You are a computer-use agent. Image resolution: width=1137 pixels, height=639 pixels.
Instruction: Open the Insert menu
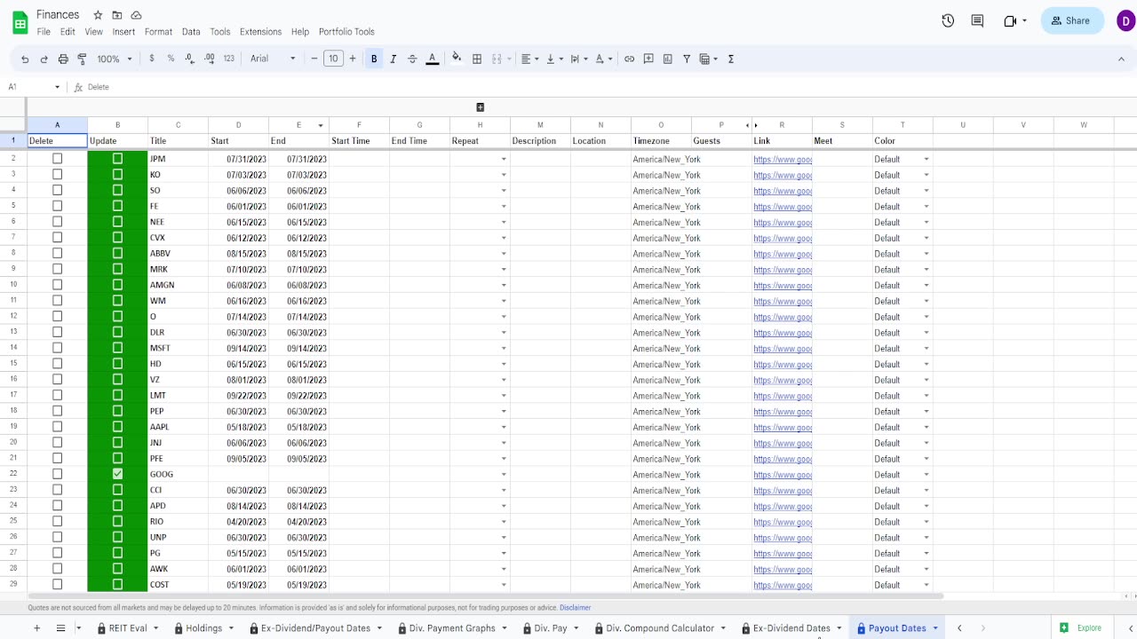123,32
